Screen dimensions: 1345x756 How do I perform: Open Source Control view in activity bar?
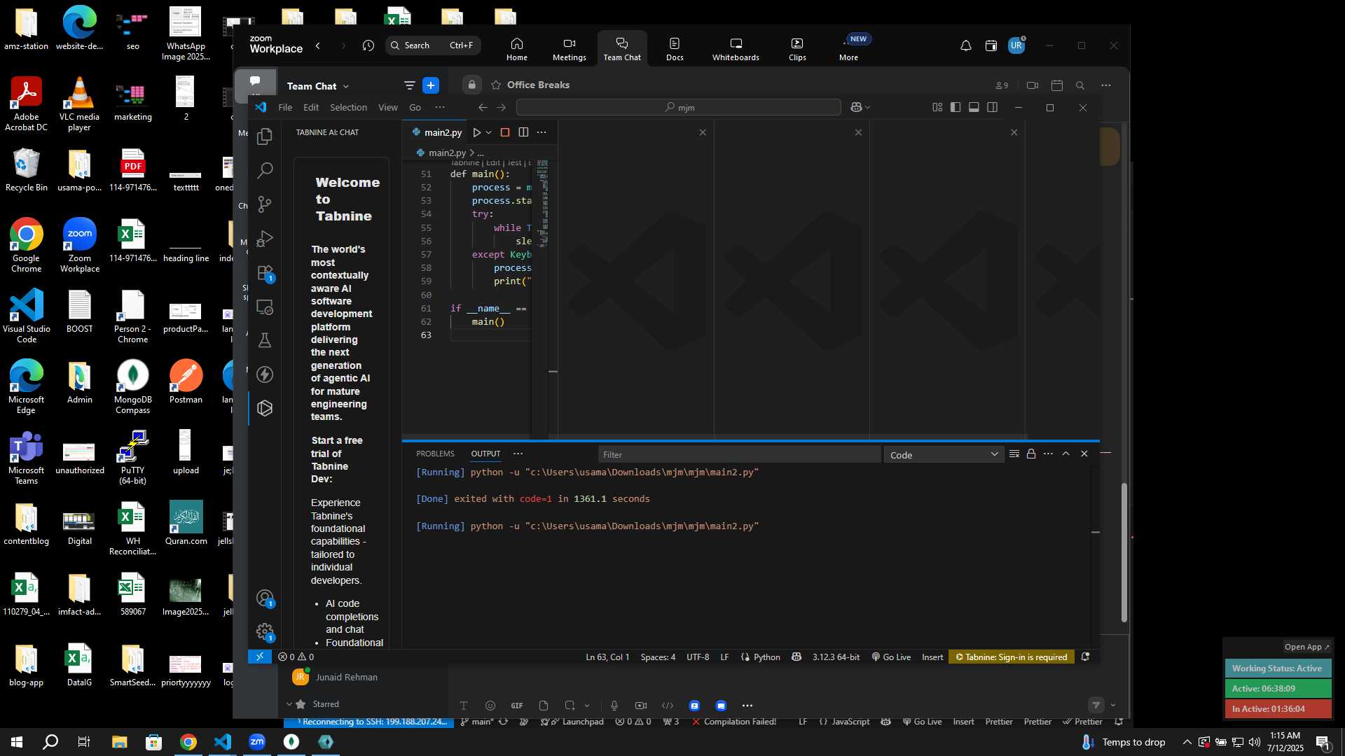click(x=265, y=204)
